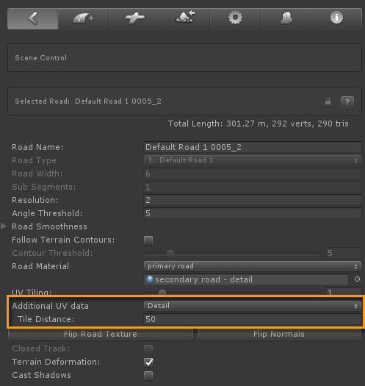The width and height of the screenshot is (365, 386).
Task: Click the back arrow toolbar icon
Action: pos(33,18)
